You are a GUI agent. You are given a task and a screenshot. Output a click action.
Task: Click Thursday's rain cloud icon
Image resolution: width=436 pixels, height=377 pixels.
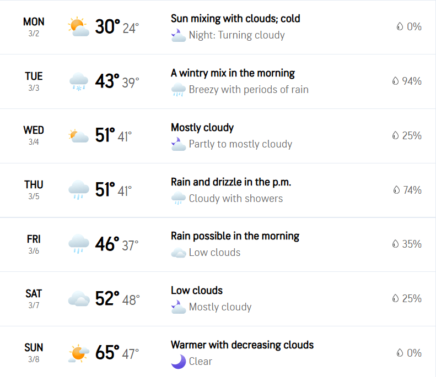click(79, 190)
